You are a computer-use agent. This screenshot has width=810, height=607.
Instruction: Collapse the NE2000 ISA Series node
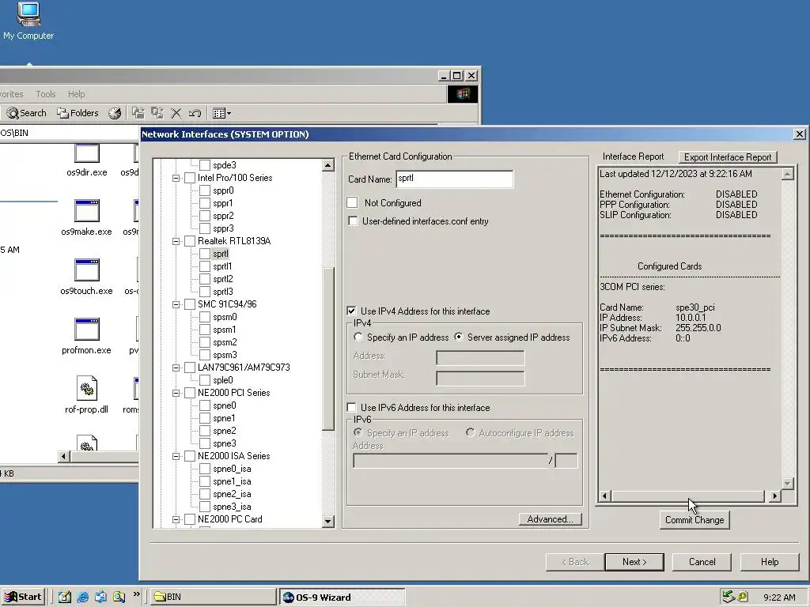pyautogui.click(x=176, y=456)
